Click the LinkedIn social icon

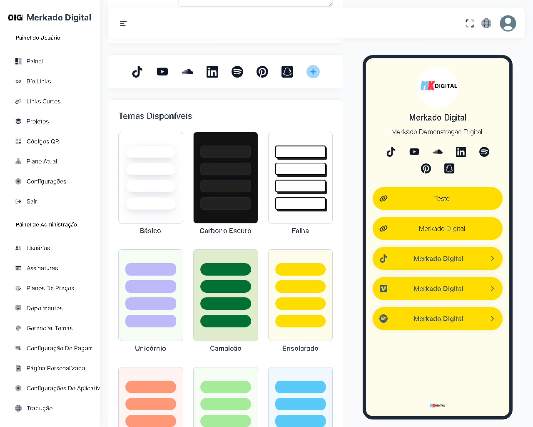click(x=212, y=72)
